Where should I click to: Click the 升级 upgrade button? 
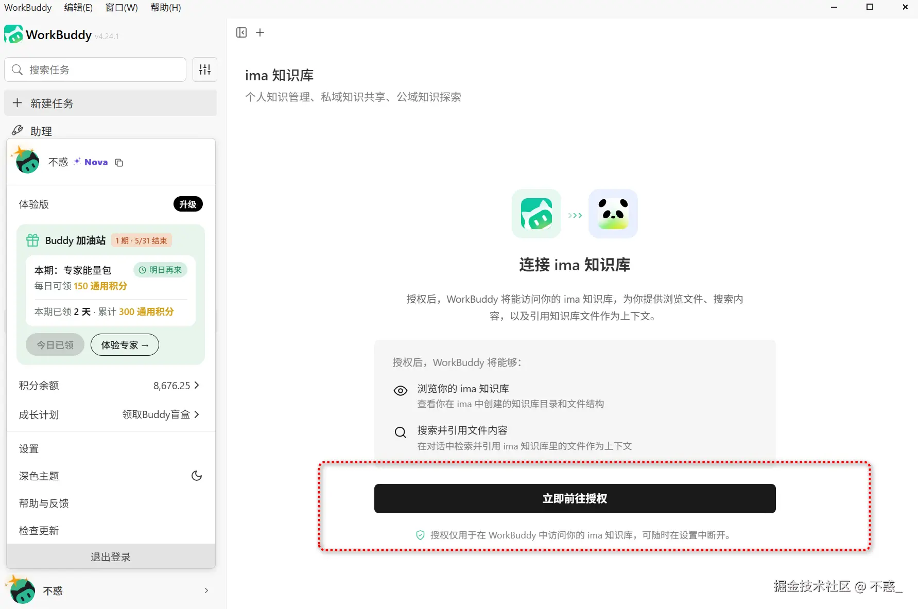188,204
